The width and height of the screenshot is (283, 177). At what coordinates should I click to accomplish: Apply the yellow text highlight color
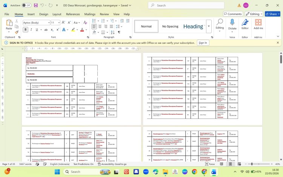pyautogui.click(x=73, y=29)
